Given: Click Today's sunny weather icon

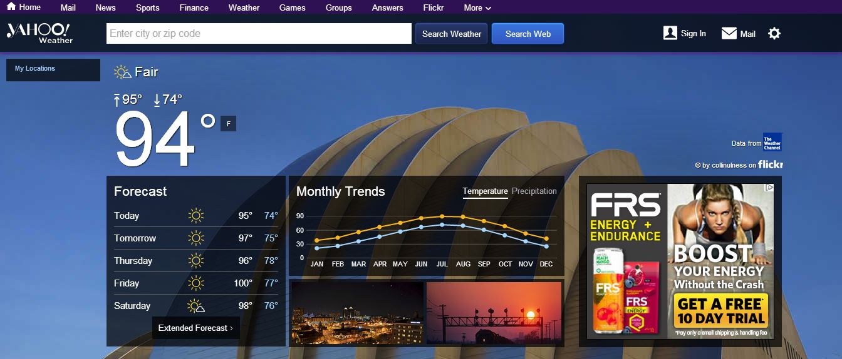Looking at the screenshot, I should click(x=196, y=216).
